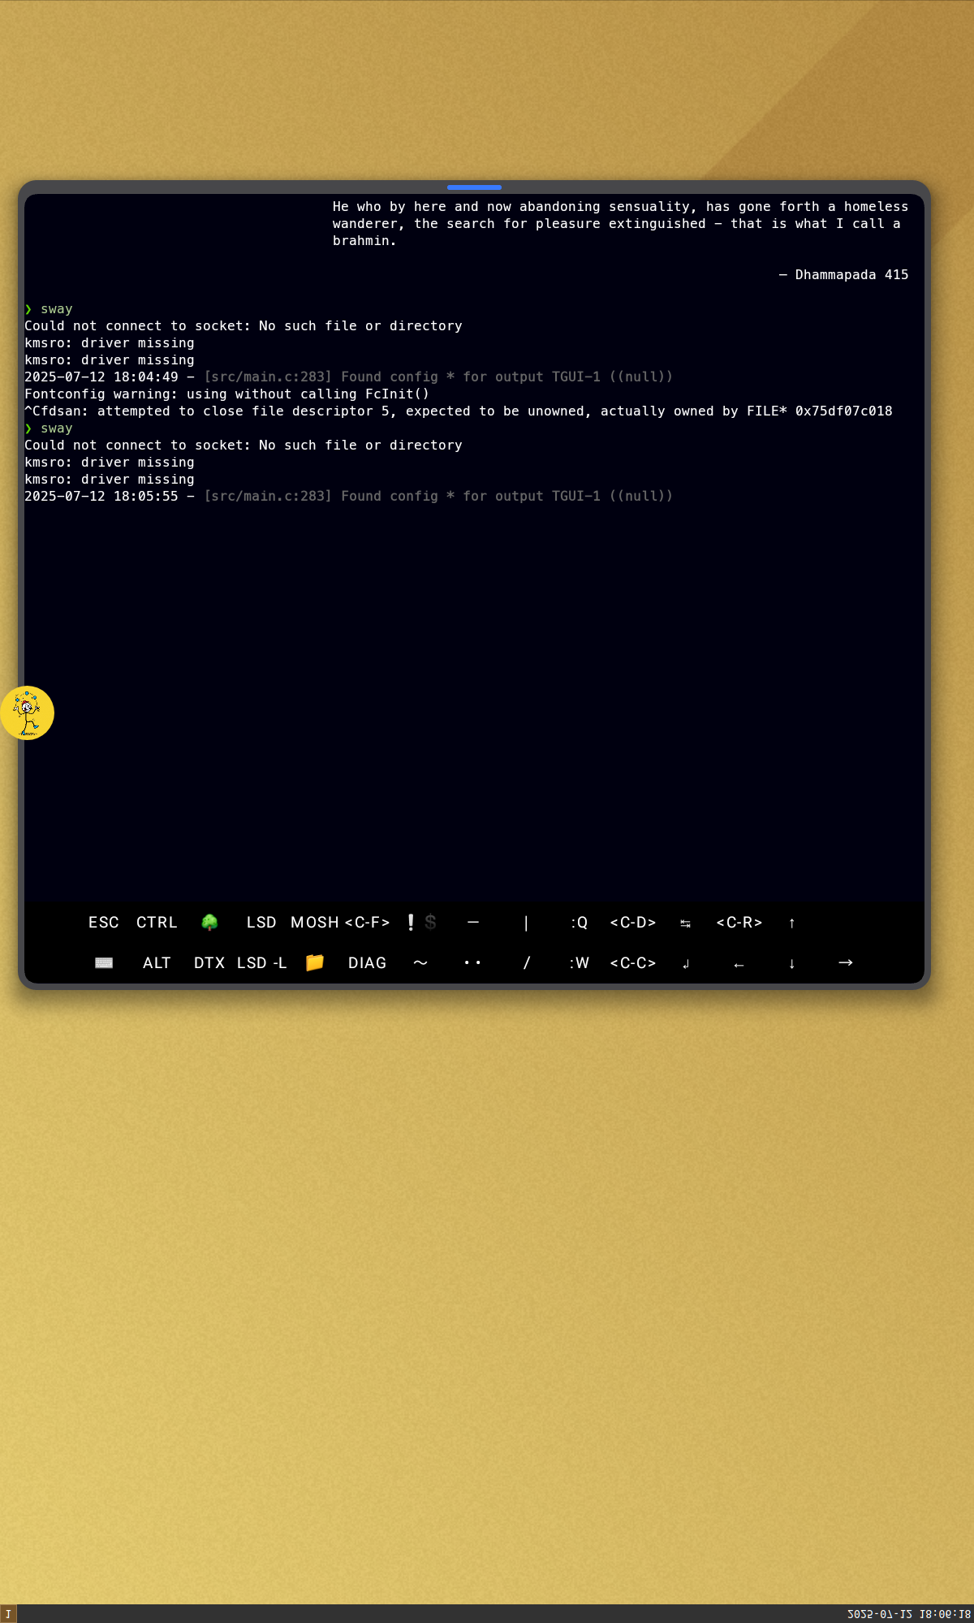Tap the :W write key

580,963
